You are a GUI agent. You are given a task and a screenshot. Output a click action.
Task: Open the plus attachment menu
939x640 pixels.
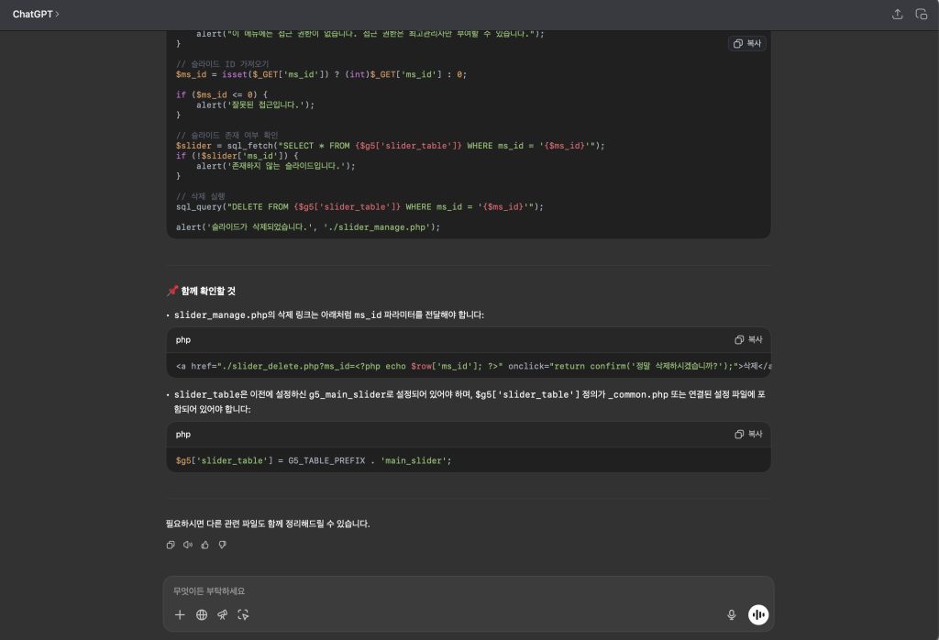[180, 615]
